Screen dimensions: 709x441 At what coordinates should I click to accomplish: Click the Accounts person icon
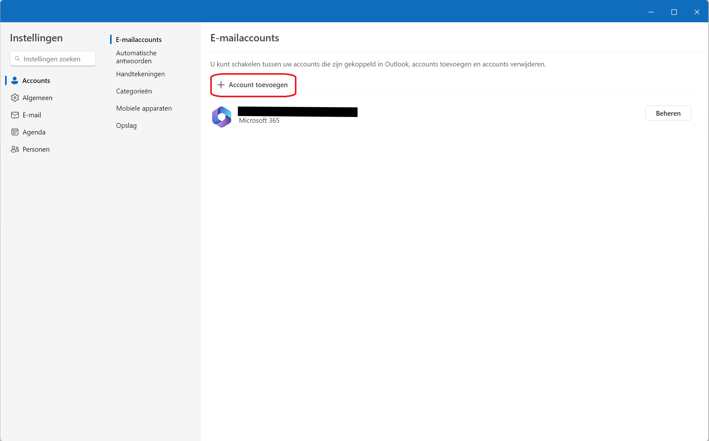(15, 80)
